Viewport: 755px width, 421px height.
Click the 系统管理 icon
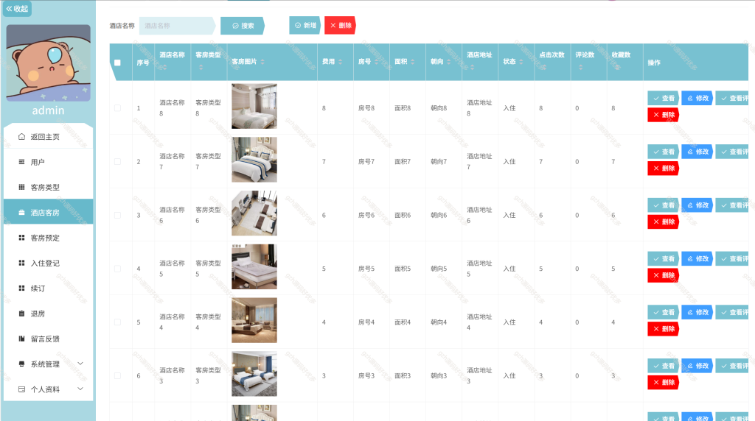[21, 364]
